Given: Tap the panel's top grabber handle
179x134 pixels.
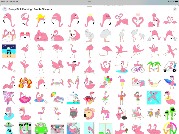Looking at the screenshot, I should click(x=89, y=6).
